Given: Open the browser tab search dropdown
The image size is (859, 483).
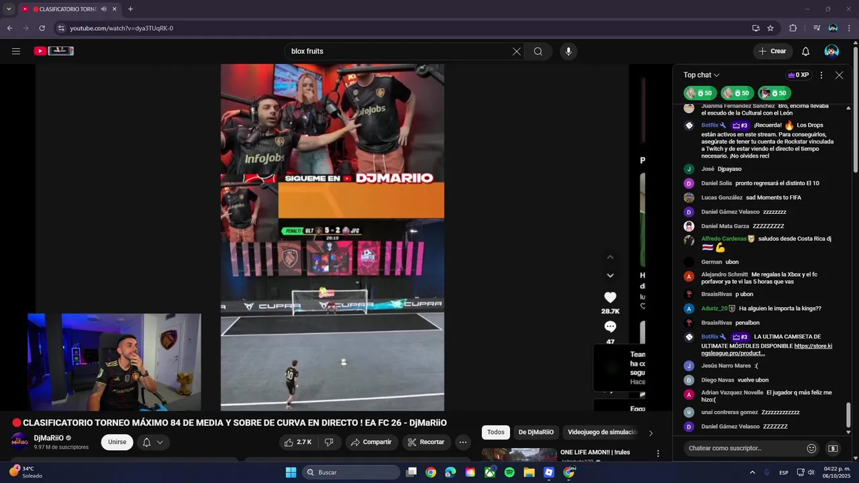Looking at the screenshot, I should [9, 9].
